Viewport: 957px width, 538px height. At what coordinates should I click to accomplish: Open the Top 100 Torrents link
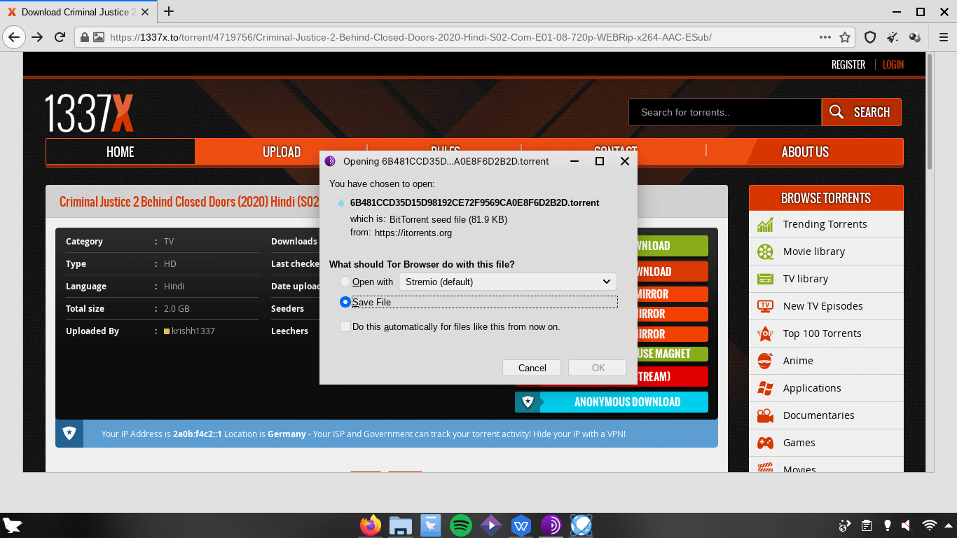[822, 333]
